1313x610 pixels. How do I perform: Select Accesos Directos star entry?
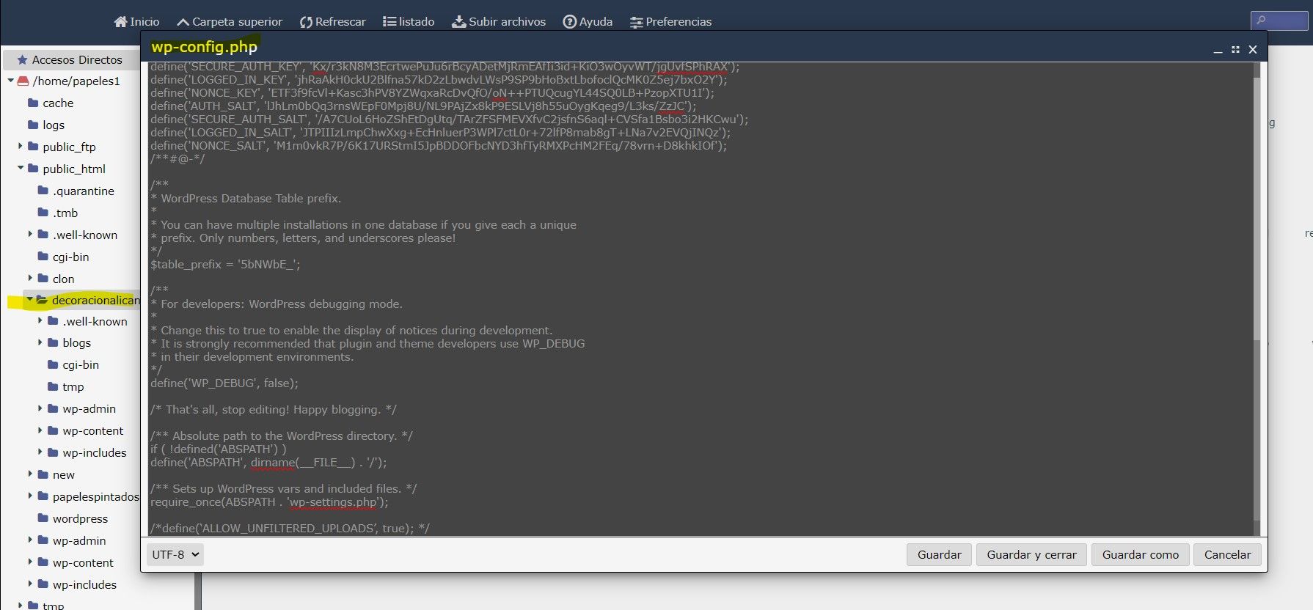point(70,59)
